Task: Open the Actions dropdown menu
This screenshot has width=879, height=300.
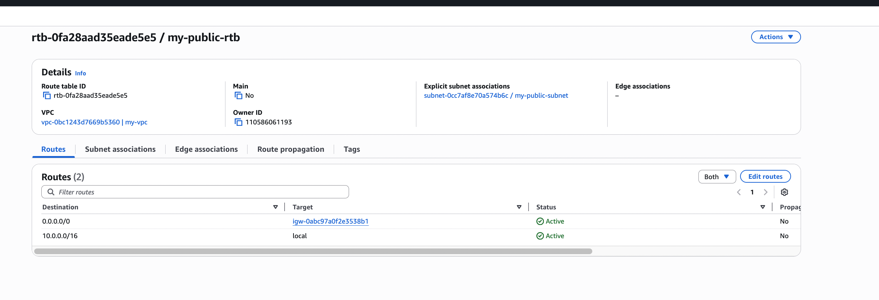Action: [x=776, y=37]
